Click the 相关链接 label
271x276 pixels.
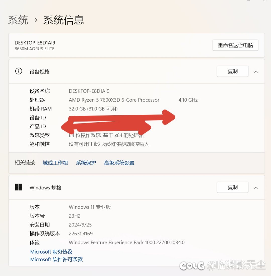click(25, 162)
